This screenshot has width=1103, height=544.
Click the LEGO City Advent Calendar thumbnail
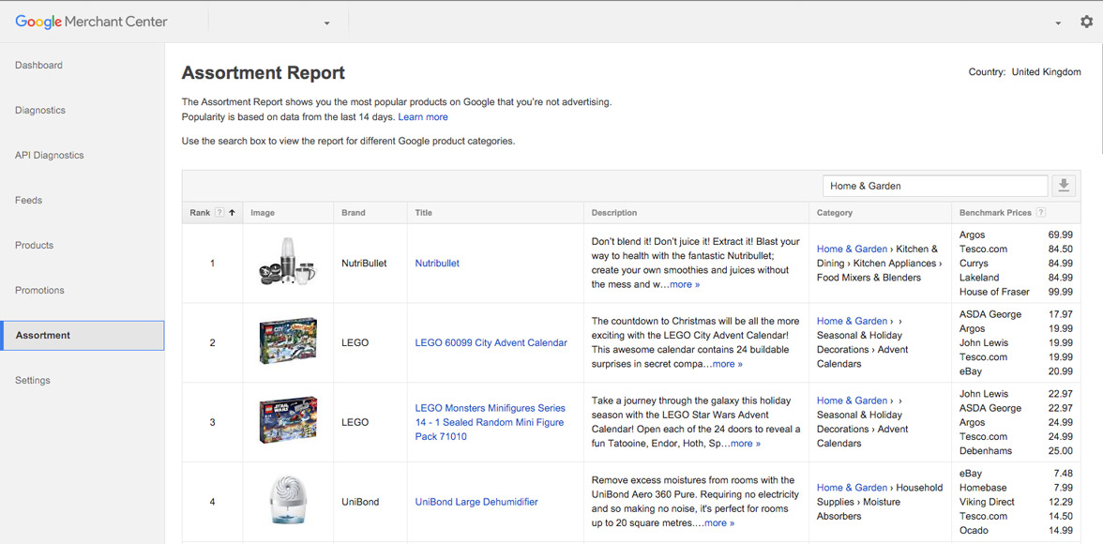289,341
